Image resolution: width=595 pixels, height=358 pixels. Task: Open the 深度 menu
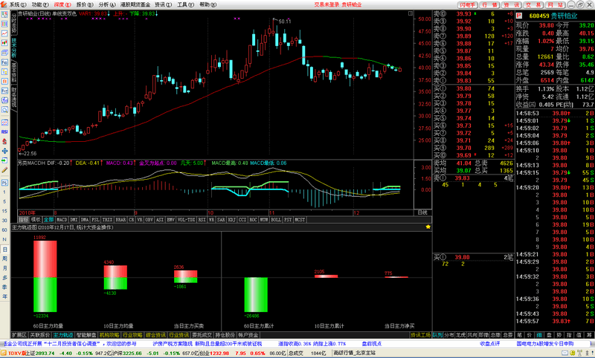click(62, 4)
